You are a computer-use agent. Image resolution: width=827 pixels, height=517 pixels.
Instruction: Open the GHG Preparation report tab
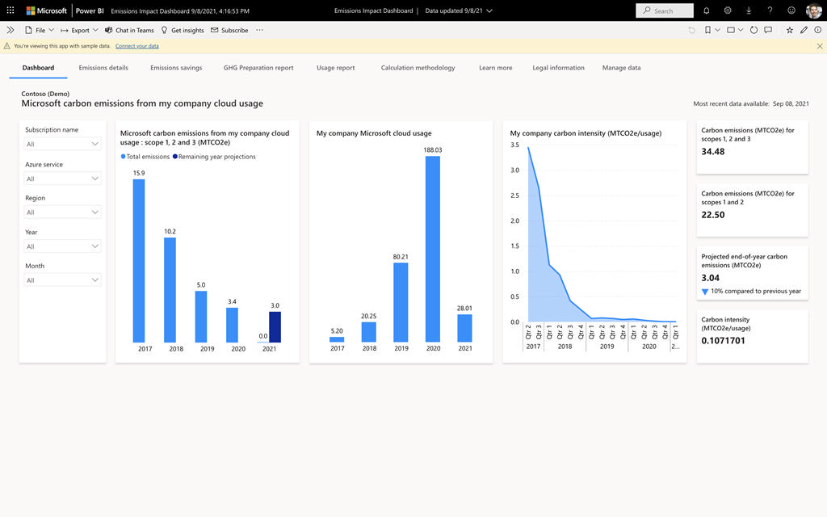258,68
